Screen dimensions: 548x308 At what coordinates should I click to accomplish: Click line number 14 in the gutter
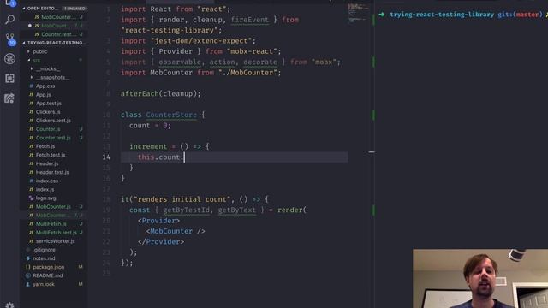[x=106, y=157]
